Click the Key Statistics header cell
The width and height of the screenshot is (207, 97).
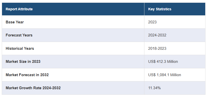click(175, 9)
